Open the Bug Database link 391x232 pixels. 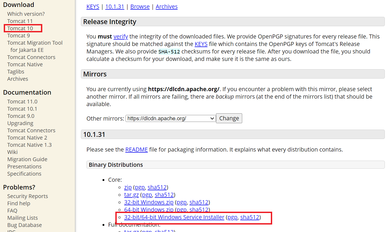(x=25, y=225)
